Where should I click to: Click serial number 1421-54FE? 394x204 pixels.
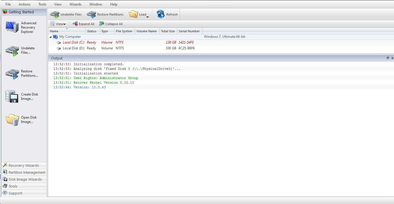pyautogui.click(x=186, y=42)
